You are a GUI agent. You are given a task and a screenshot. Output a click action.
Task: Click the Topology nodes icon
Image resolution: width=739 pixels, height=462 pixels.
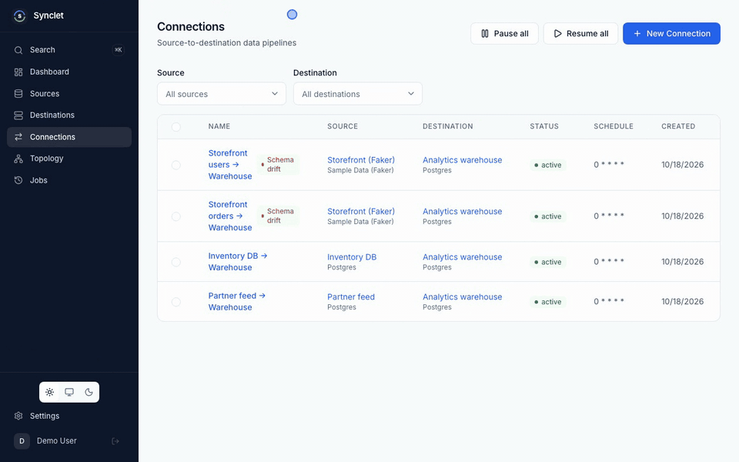coord(18,159)
